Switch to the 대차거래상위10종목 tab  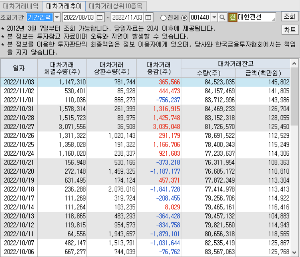click(x=116, y=6)
